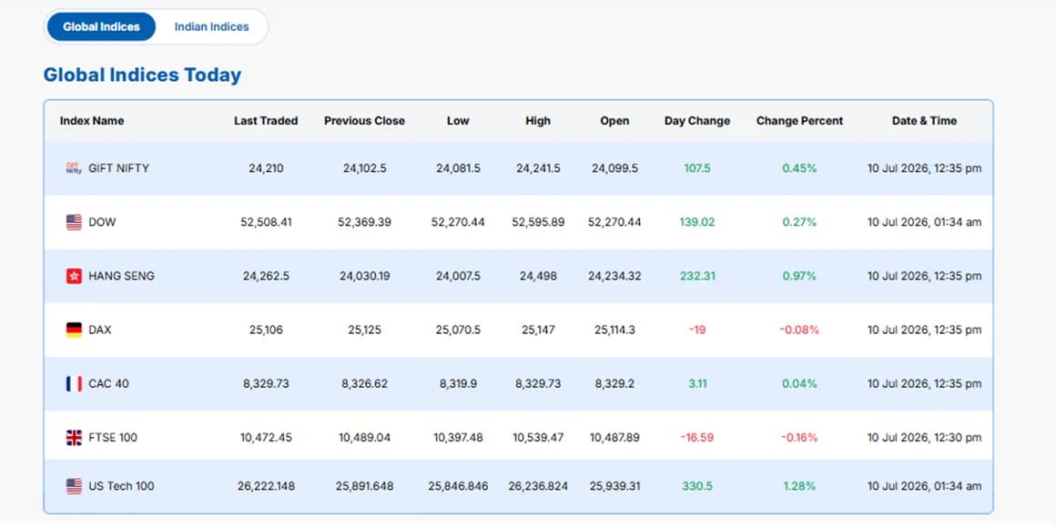
Task: Click the Change Percent column header
Action: tap(799, 121)
